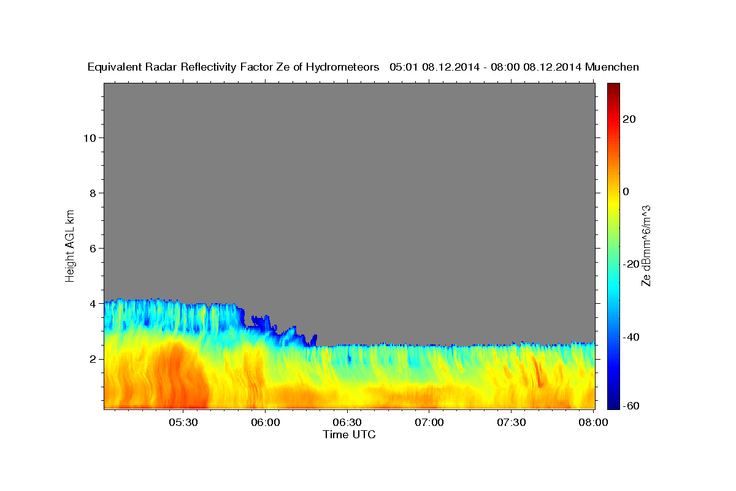Viewport: 736px width, 491px height.
Task: Click the colorbar value '0'
Action: click(x=626, y=191)
